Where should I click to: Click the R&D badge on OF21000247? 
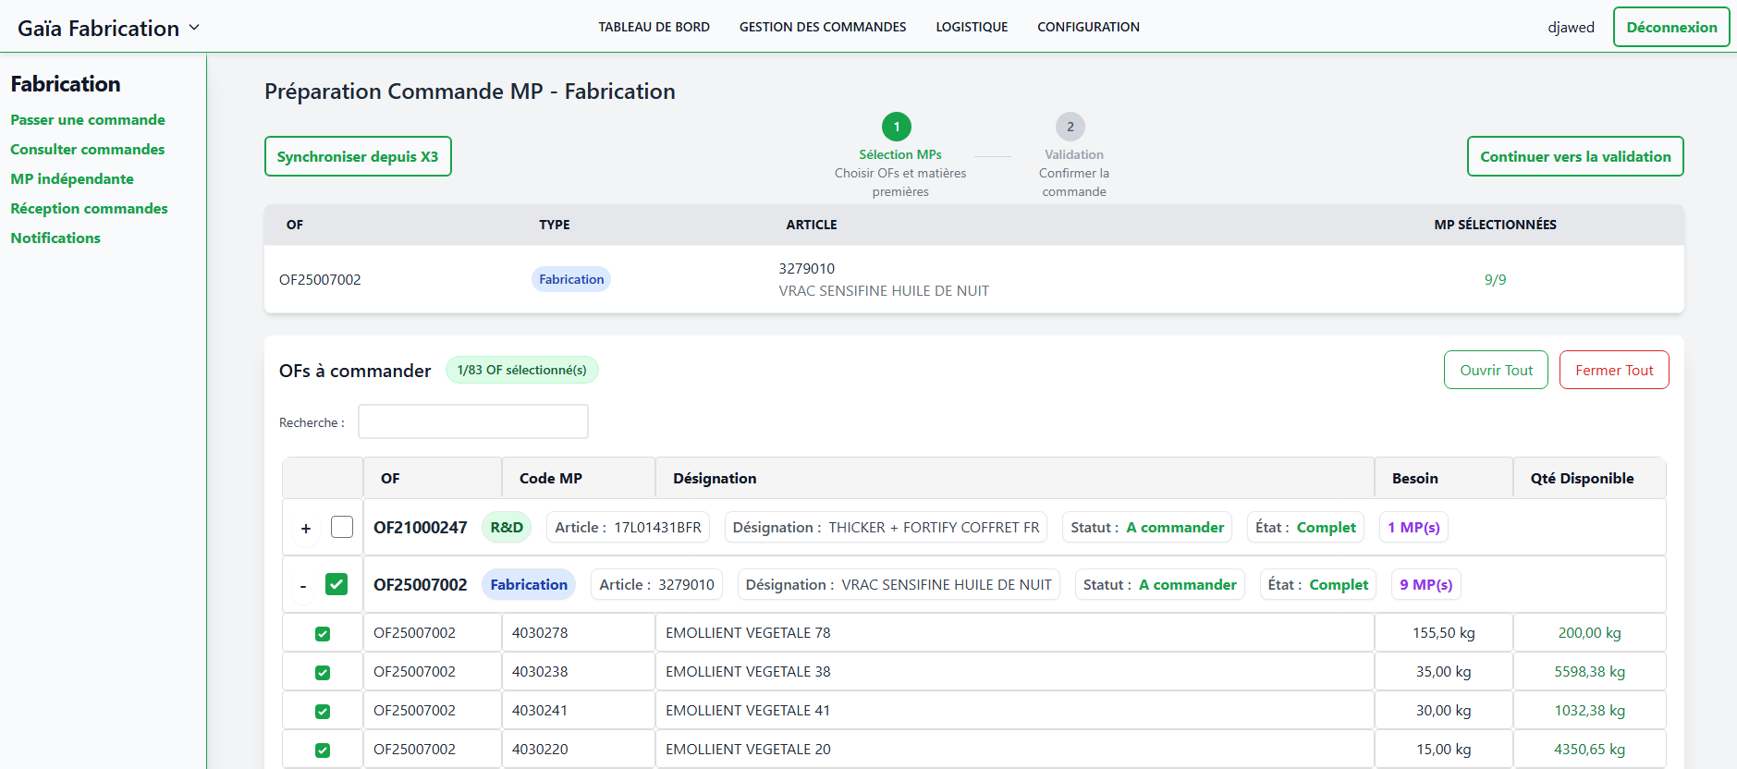(x=507, y=527)
